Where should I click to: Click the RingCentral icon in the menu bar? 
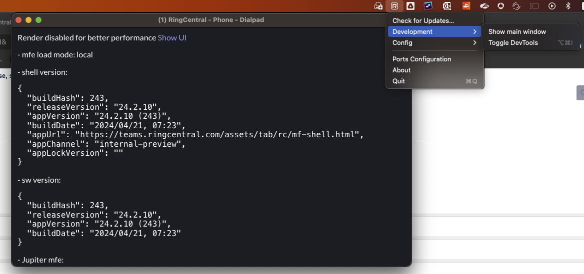click(x=394, y=6)
